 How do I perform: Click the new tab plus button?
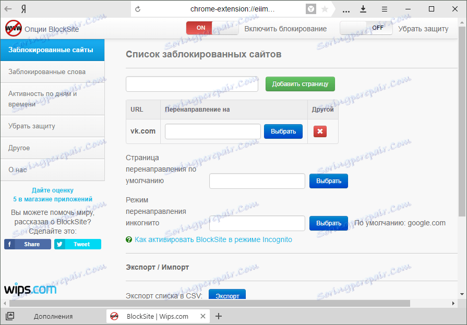(219, 316)
